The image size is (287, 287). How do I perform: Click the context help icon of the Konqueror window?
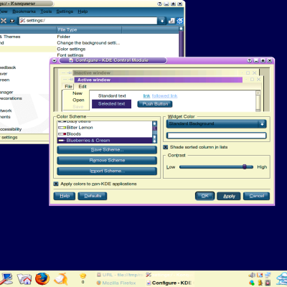tap(160, 4)
